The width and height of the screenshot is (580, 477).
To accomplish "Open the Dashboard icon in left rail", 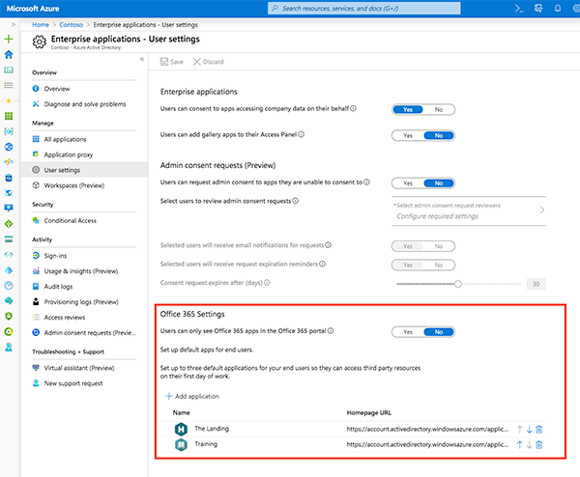I will [9, 70].
